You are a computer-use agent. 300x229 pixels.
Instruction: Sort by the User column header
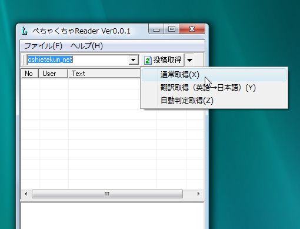coord(53,74)
